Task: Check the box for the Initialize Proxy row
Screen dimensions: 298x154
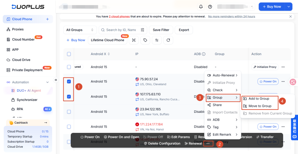Action: tap(69, 67)
